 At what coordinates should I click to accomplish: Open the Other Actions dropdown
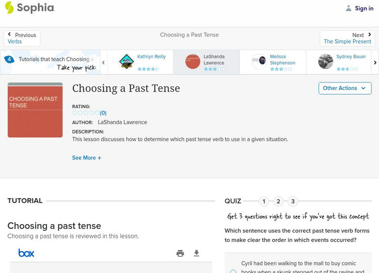coord(345,88)
